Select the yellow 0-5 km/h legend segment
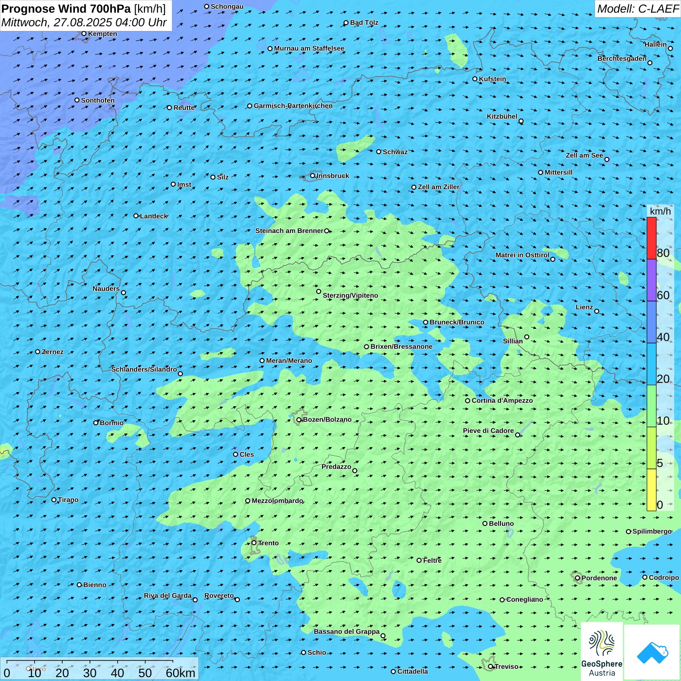This screenshot has width=681, height=681. pos(651,490)
